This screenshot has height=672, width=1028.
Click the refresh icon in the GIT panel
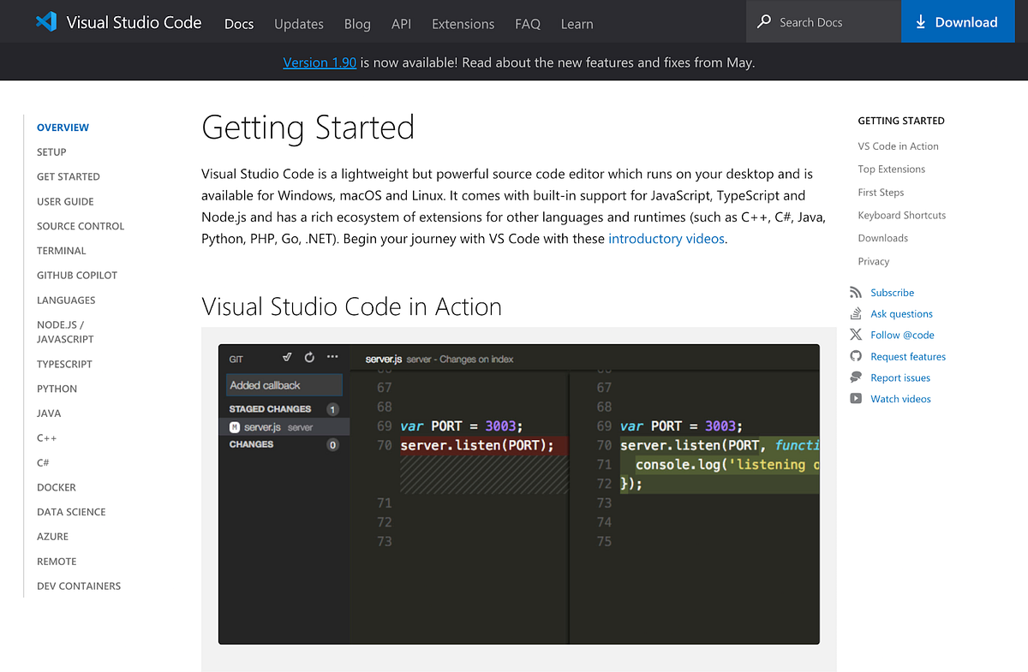tap(309, 358)
